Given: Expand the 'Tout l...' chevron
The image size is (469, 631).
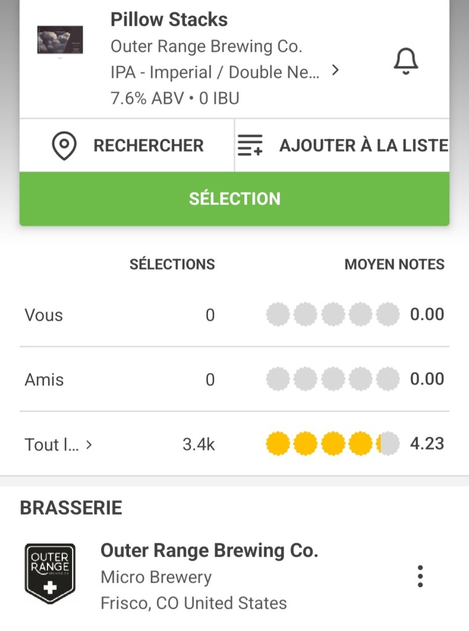Looking at the screenshot, I should tap(89, 444).
